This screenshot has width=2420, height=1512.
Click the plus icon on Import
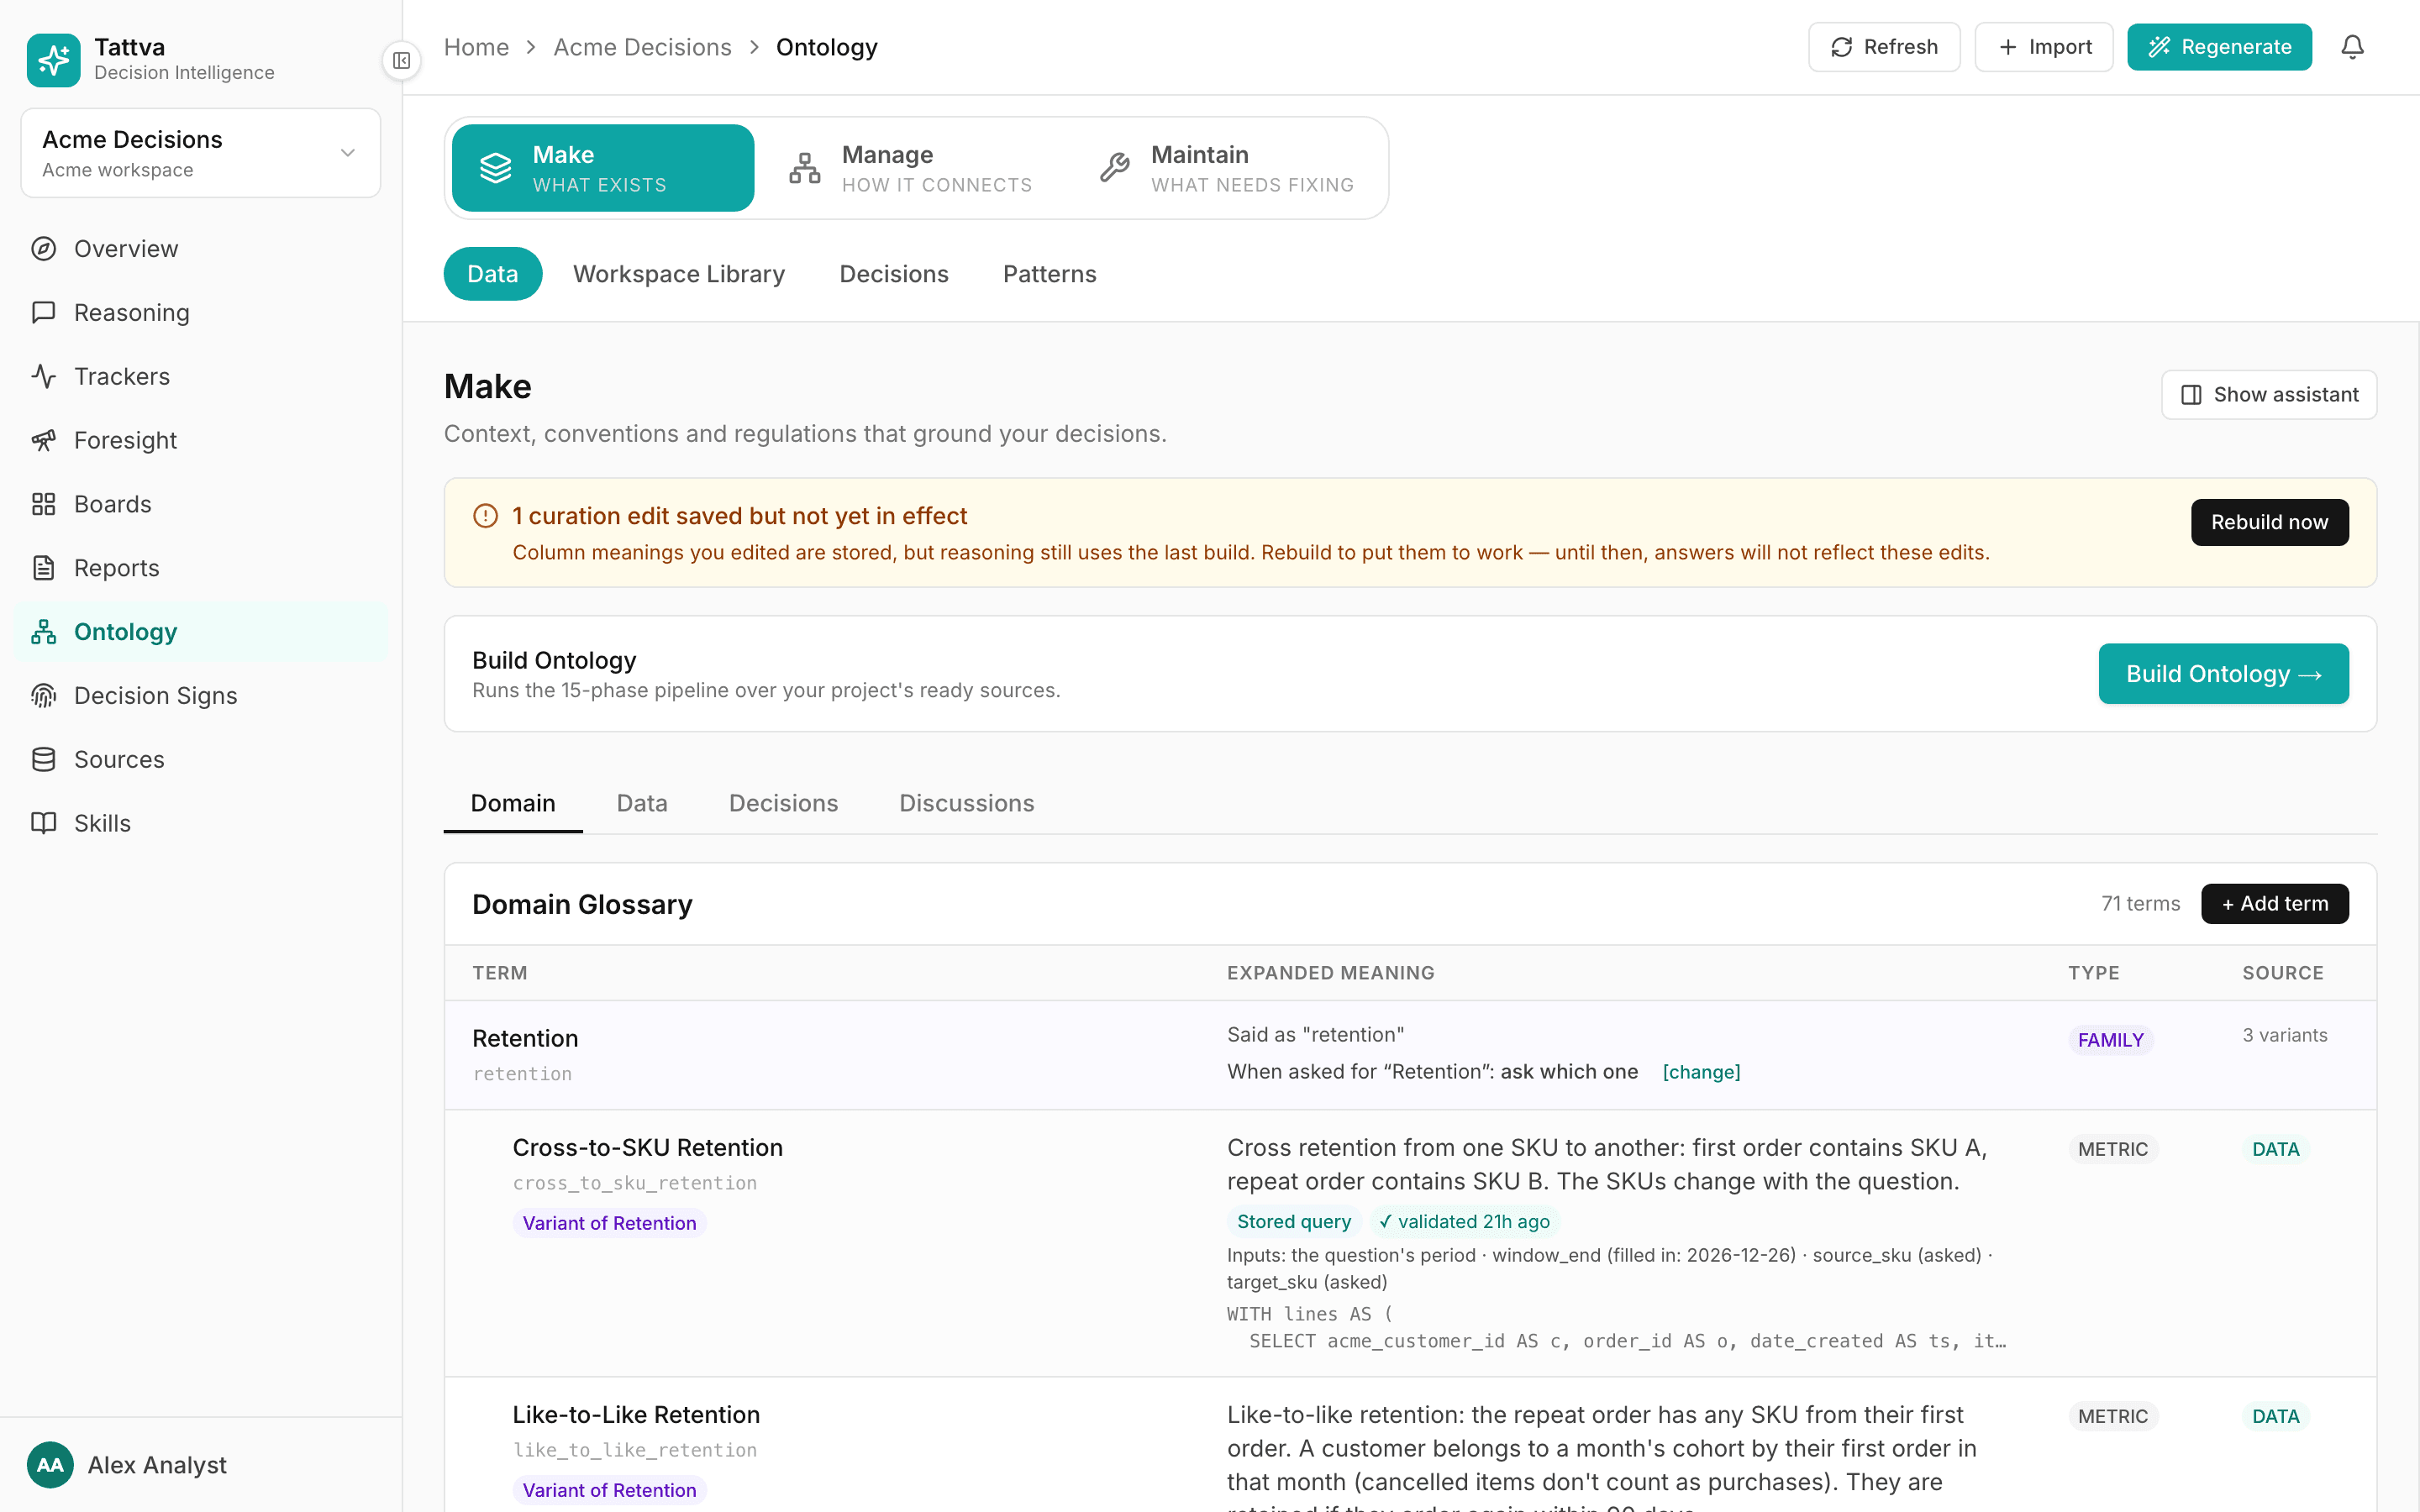point(2007,47)
